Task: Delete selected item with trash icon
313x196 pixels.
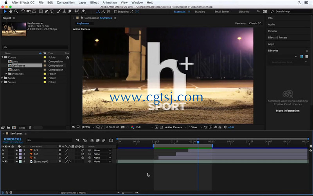Action: coord(30,128)
